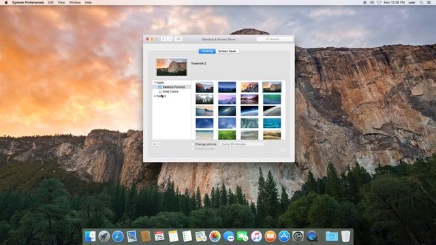The width and height of the screenshot is (436, 245).
Task: Switch to the Screen Saver tab
Action: tap(227, 51)
